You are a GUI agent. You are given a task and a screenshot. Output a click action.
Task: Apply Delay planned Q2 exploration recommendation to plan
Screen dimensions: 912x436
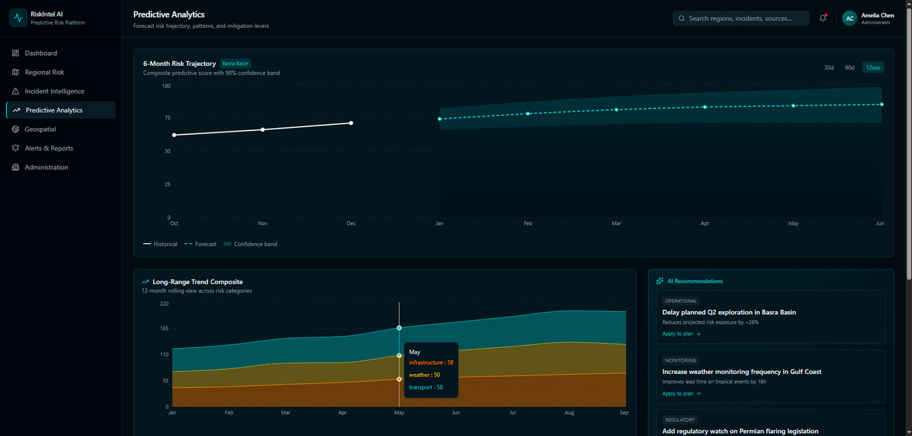(x=681, y=334)
